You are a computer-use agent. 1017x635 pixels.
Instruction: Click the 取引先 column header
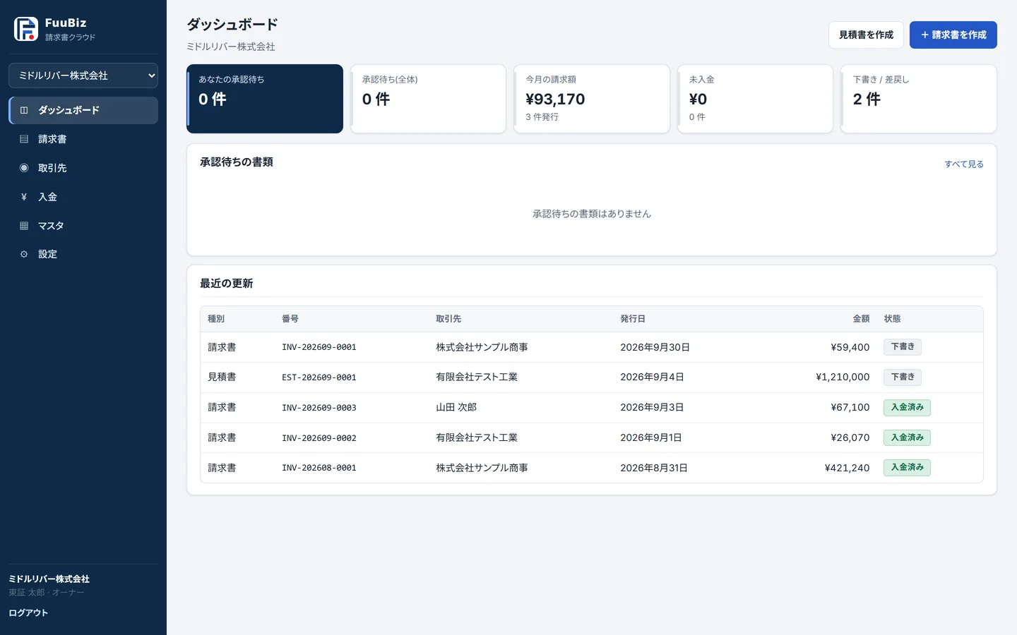tap(448, 319)
